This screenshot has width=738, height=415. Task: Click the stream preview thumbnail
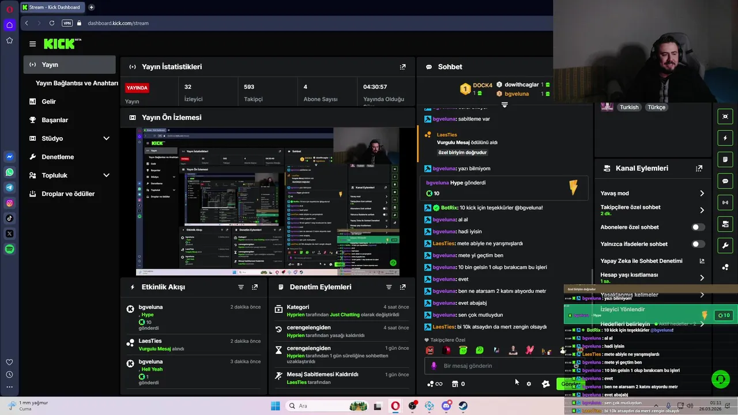[268, 201]
